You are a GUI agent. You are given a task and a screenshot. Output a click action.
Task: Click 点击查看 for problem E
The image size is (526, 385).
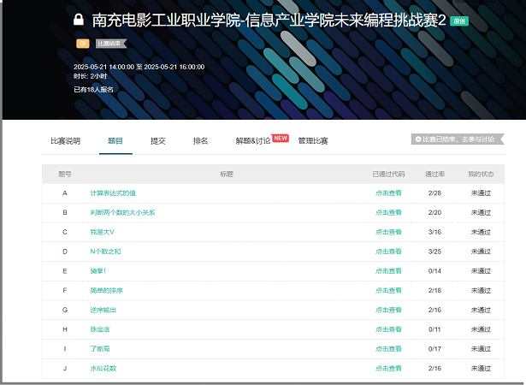[x=388, y=271]
